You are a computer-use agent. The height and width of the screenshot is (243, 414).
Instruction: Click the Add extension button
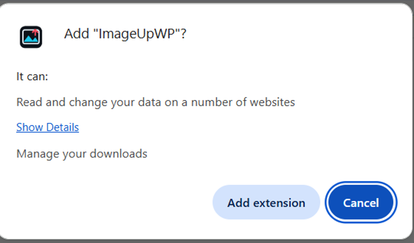click(x=266, y=202)
